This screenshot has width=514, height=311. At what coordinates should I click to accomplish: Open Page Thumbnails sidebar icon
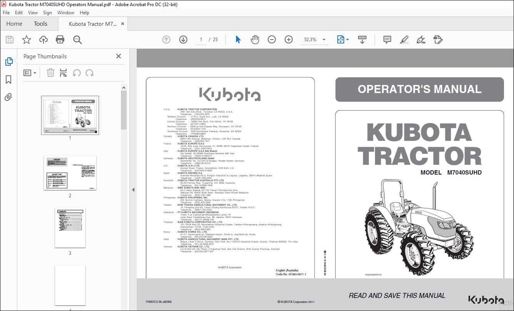8,62
